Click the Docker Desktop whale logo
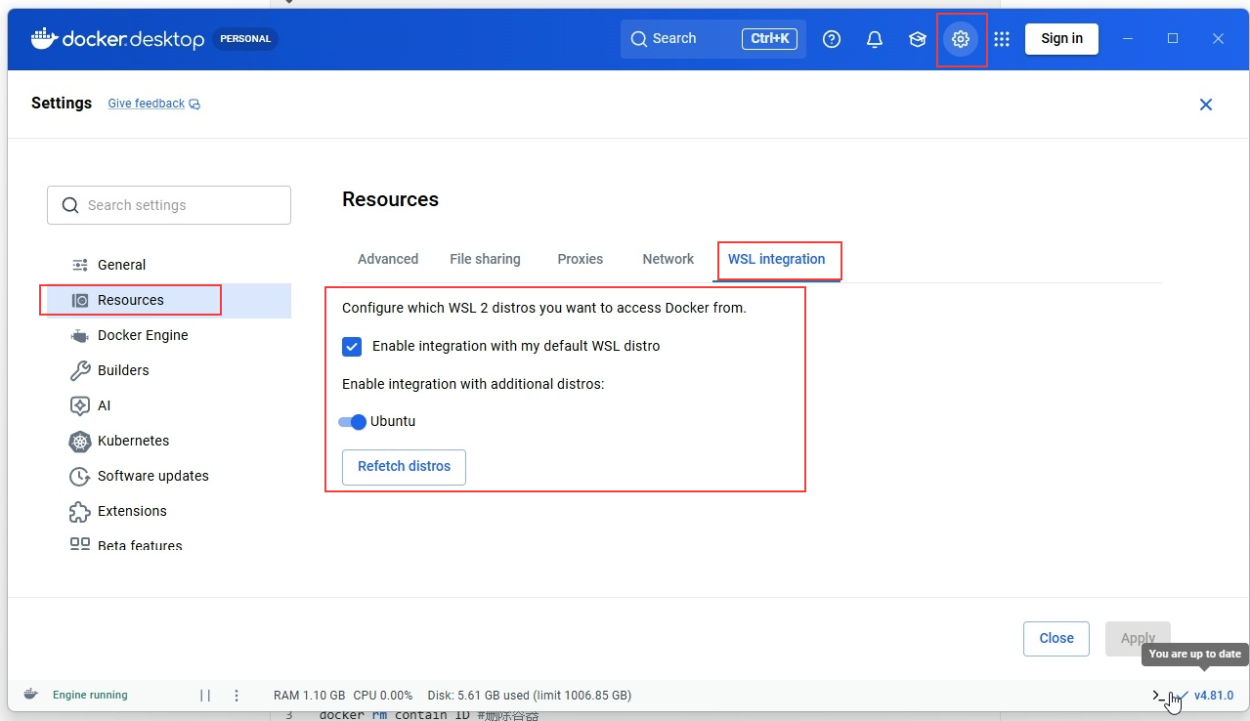The height and width of the screenshot is (721, 1250). (x=44, y=38)
